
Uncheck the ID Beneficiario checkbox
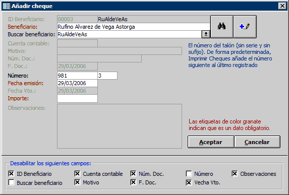click(12, 173)
